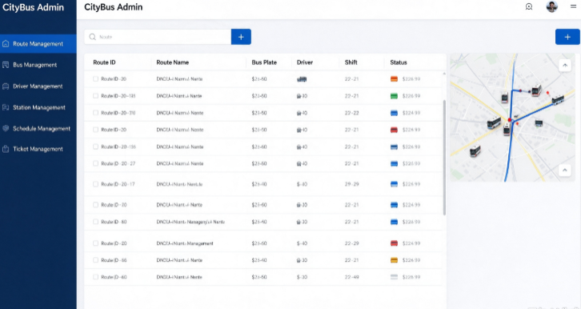Click the shift value 22-49
Viewport: 581px width, 309px height.
coord(351,277)
